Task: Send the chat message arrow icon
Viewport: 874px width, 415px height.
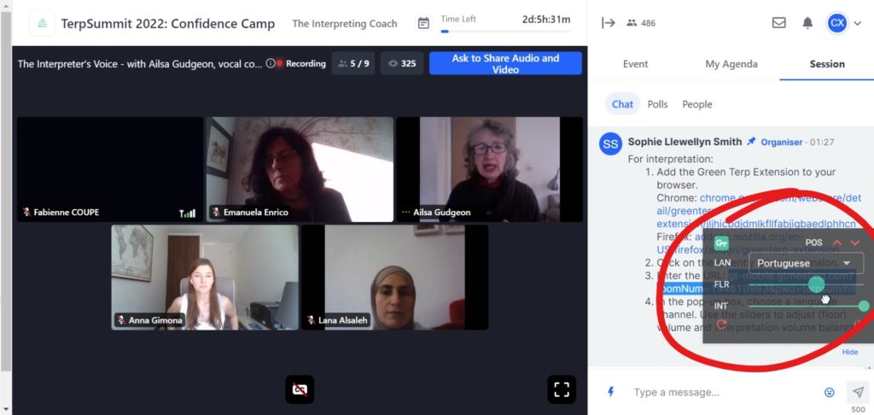Action: click(x=858, y=393)
